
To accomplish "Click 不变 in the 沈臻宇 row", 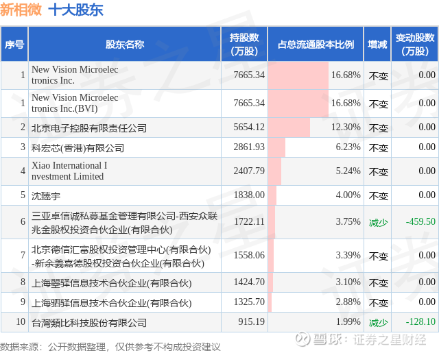I will (x=378, y=195).
